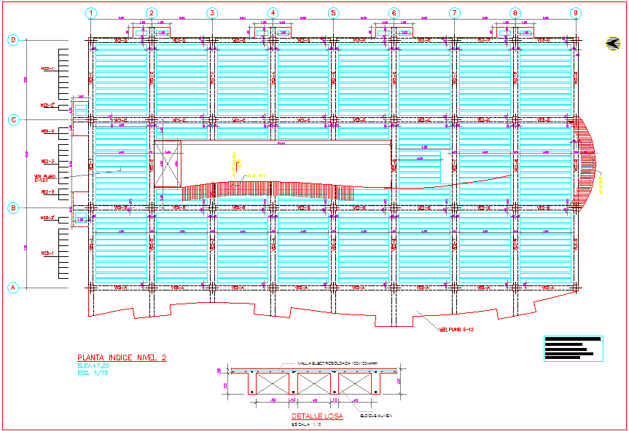The width and height of the screenshot is (629, 431).
Task: Click grid axis bubble number 3
Action: click(211, 13)
